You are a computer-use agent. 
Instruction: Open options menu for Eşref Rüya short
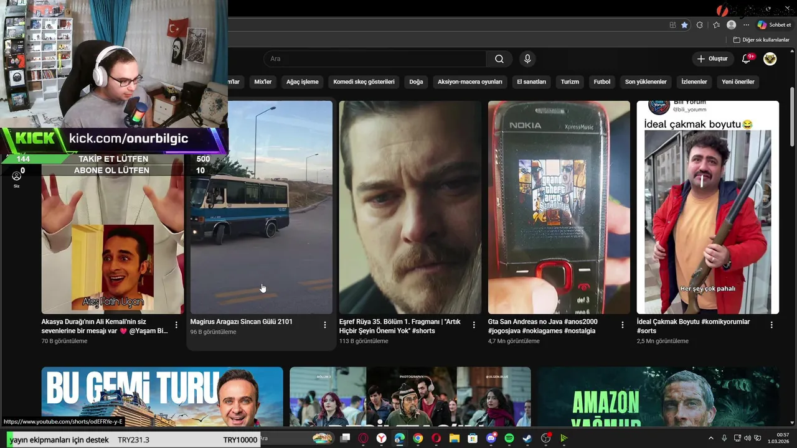tap(474, 325)
